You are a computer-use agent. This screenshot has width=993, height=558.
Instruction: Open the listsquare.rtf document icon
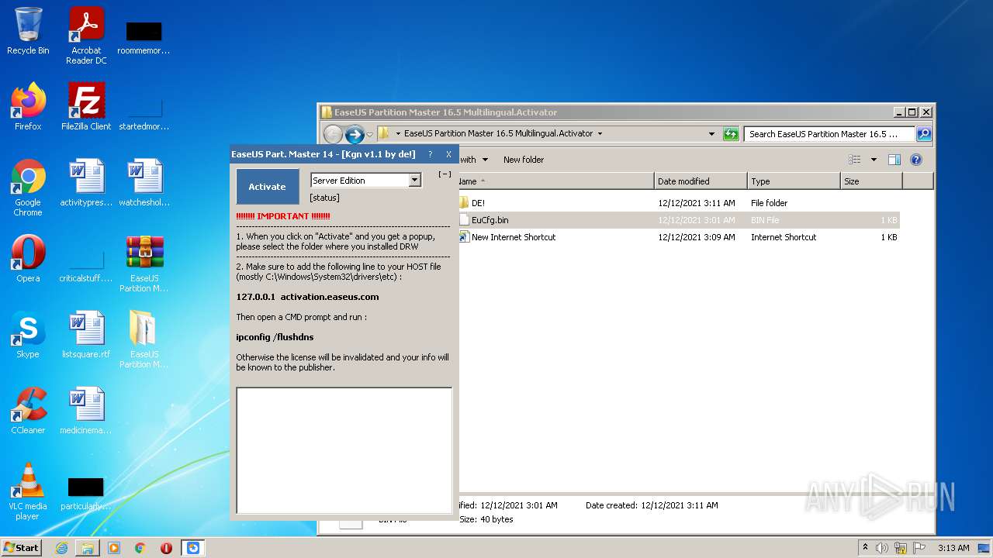coord(86,334)
